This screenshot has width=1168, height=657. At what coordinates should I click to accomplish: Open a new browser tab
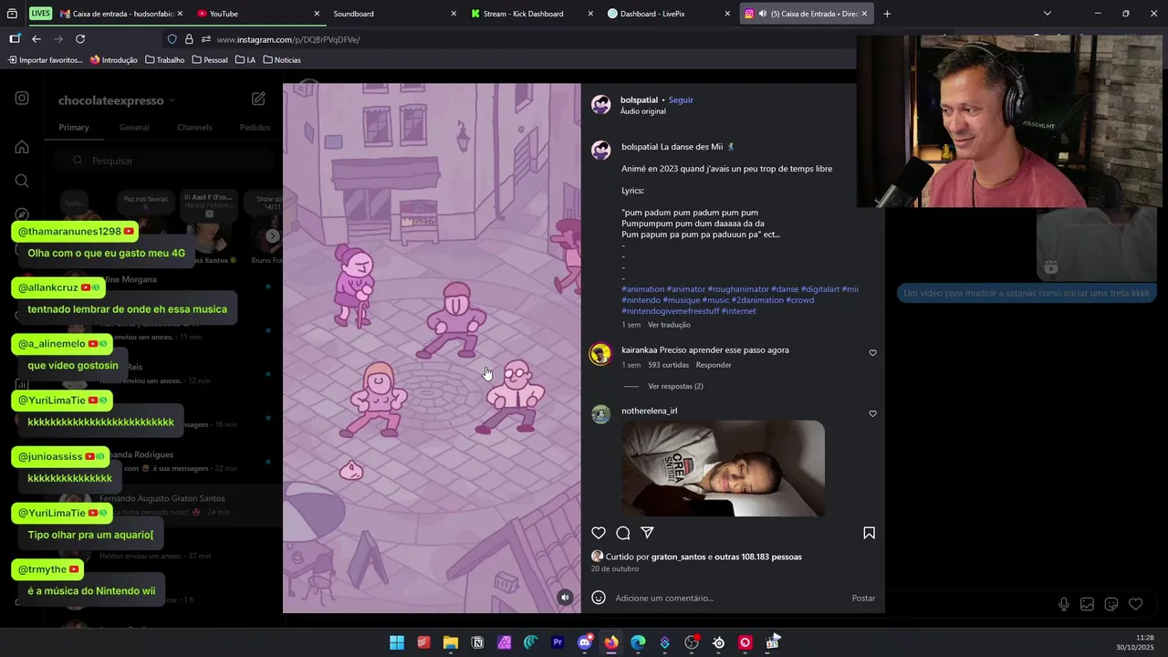(887, 14)
